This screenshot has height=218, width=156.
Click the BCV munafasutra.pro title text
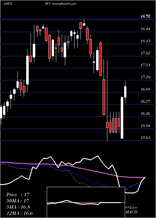[61, 4]
